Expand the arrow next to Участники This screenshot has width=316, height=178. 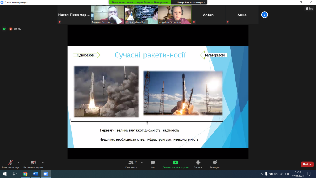(x=142, y=163)
